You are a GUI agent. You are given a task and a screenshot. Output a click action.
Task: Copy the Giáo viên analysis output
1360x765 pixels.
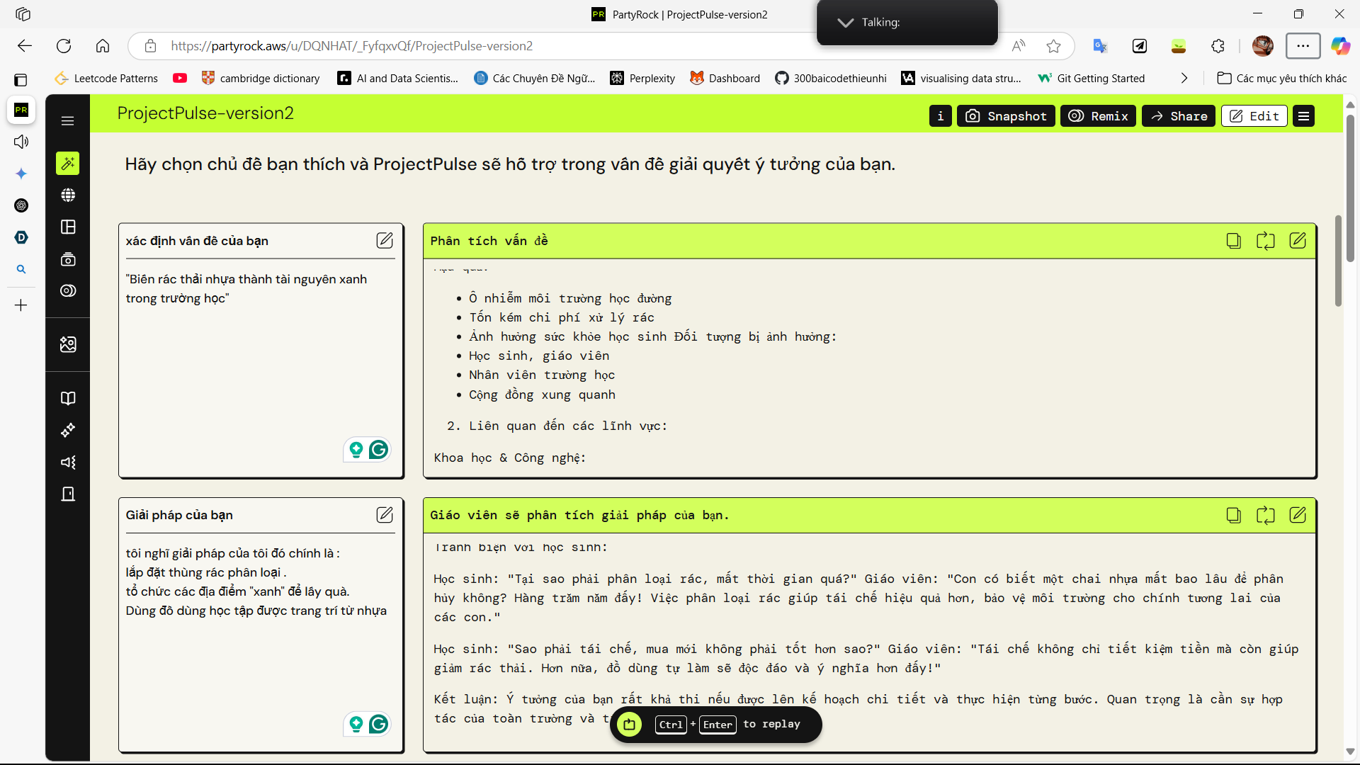1233,515
